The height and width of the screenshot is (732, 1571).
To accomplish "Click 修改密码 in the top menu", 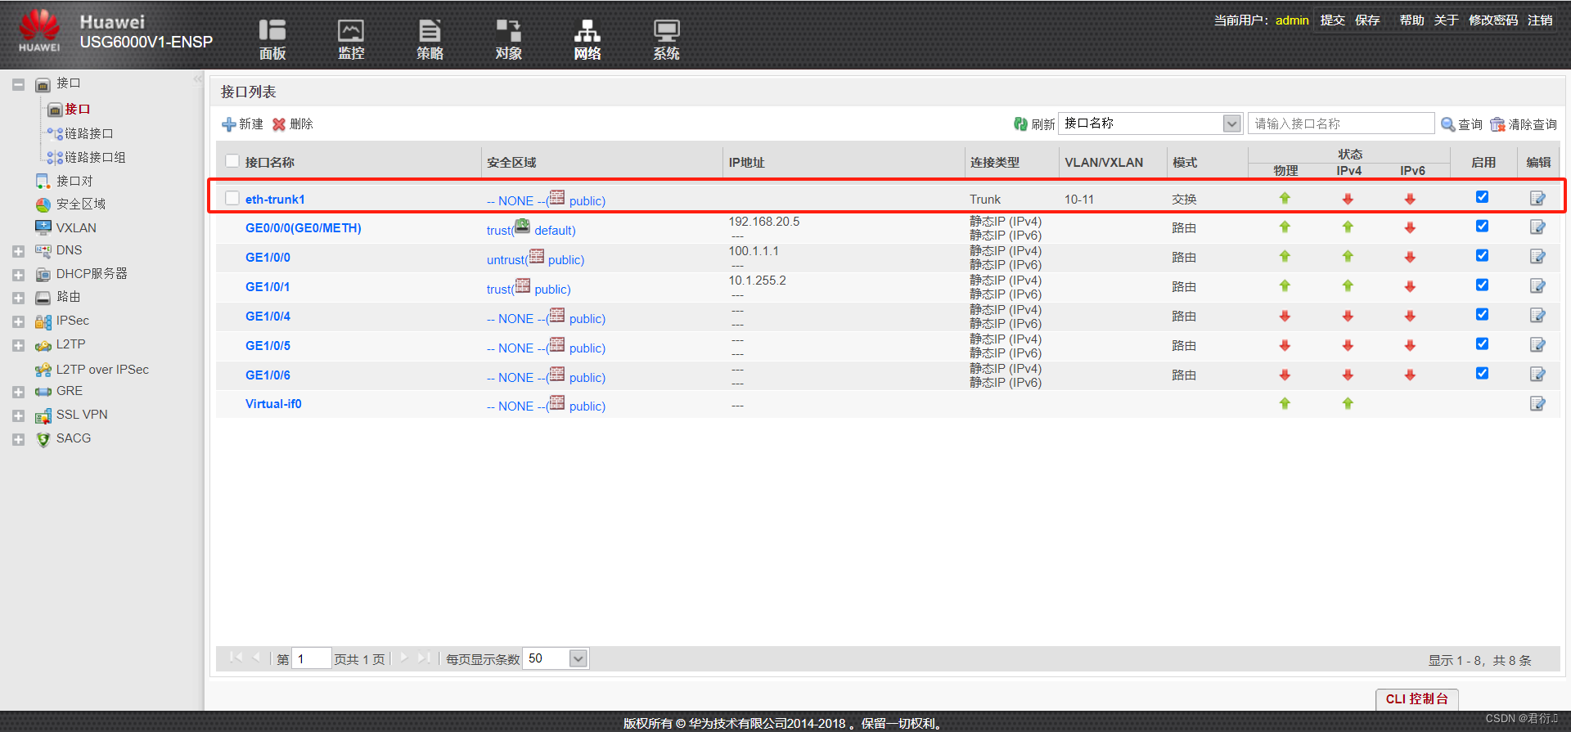I will click(1493, 20).
